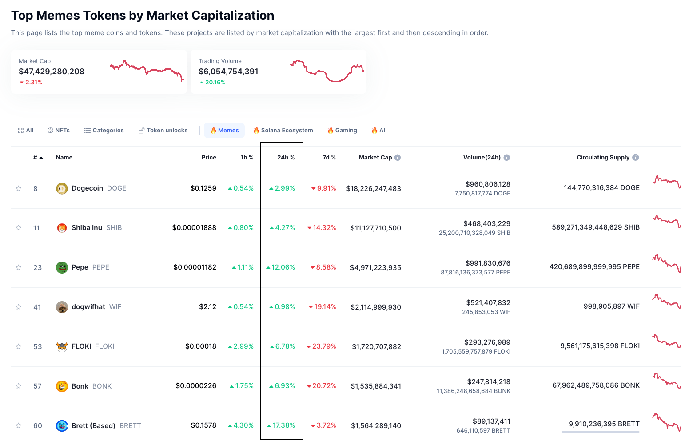Open the Token unlocks link
The height and width of the screenshot is (445, 693).
click(x=163, y=131)
